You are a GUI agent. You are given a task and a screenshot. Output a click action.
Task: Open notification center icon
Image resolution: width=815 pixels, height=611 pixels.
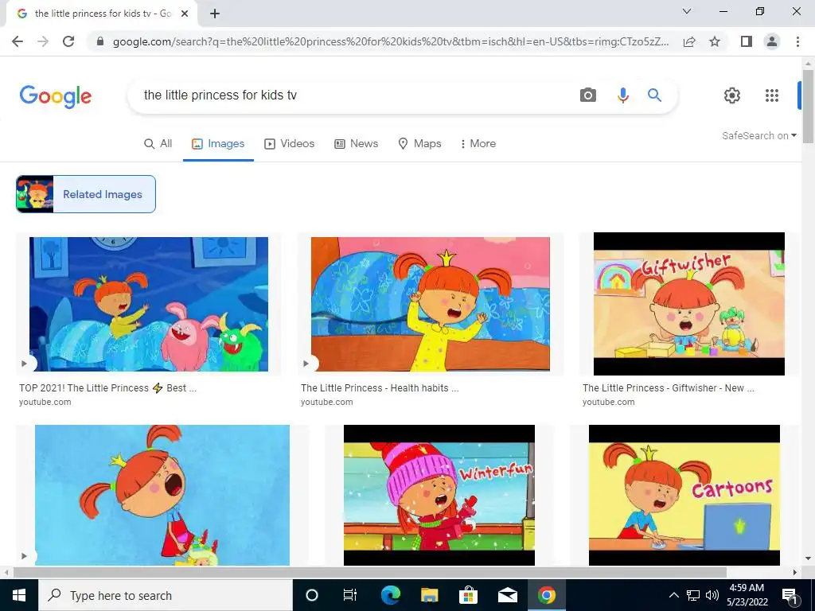(790, 595)
